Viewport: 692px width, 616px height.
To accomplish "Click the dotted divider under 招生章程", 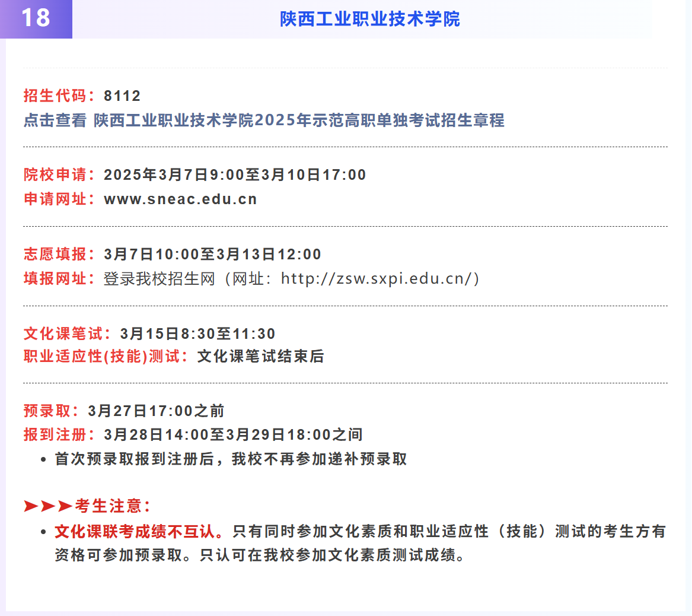I will click(x=346, y=147).
